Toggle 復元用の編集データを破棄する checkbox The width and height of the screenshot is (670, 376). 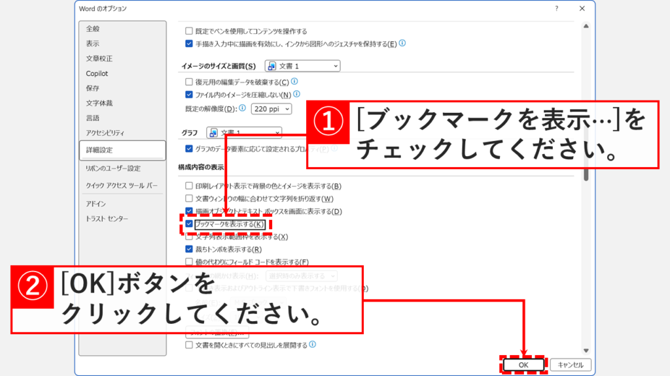tap(189, 82)
